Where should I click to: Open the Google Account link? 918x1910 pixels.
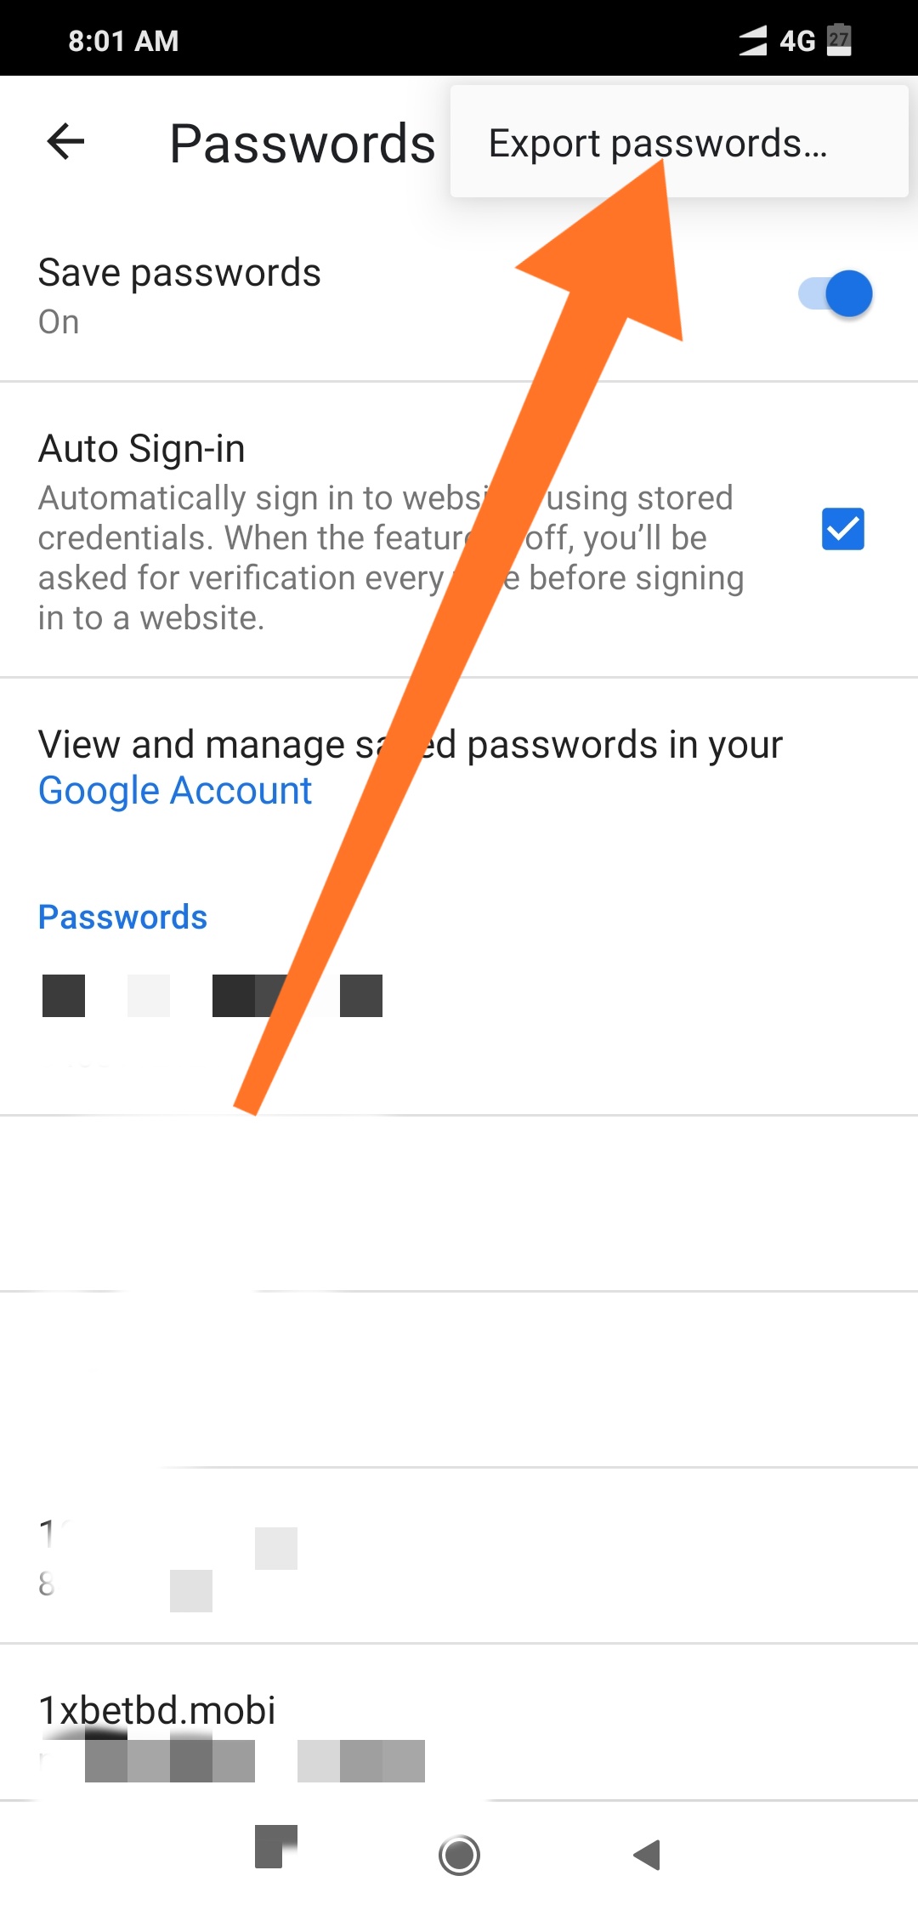click(x=175, y=791)
